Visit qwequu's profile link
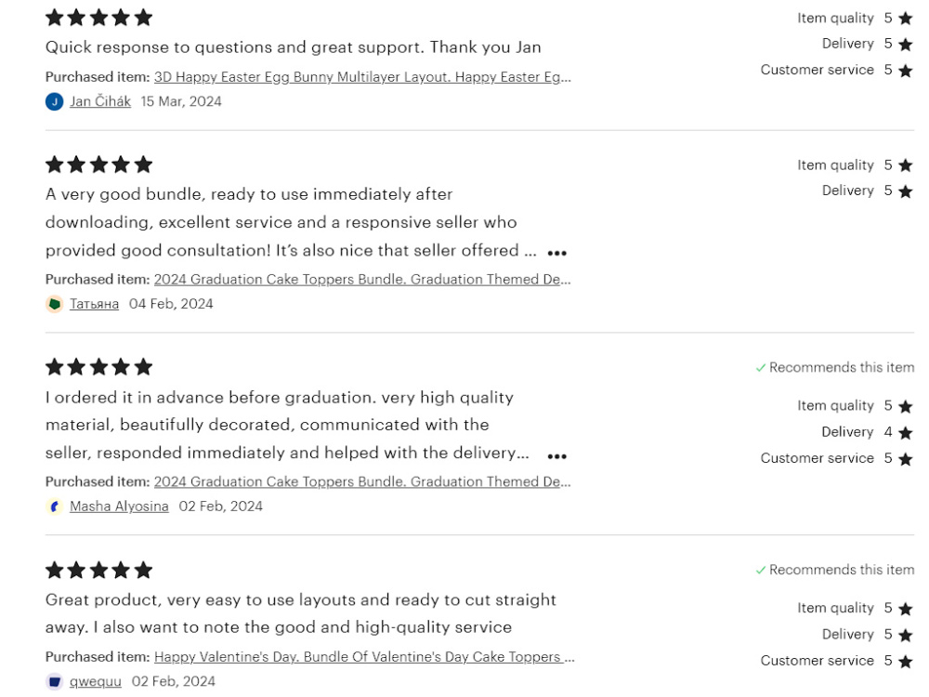Screen dimensions: 929x697 click(96, 681)
